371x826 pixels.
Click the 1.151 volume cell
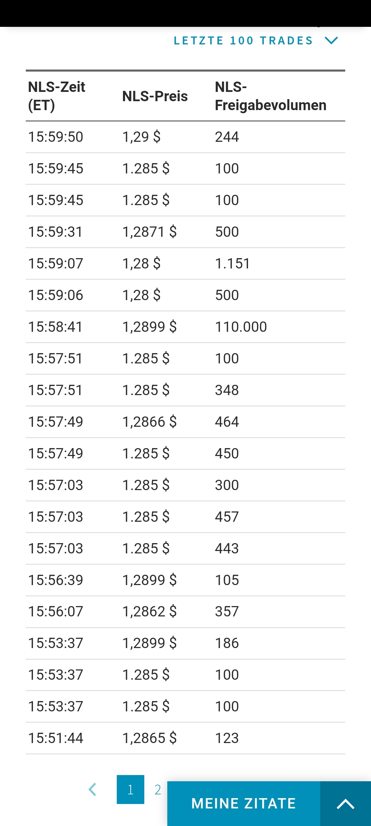[233, 264]
